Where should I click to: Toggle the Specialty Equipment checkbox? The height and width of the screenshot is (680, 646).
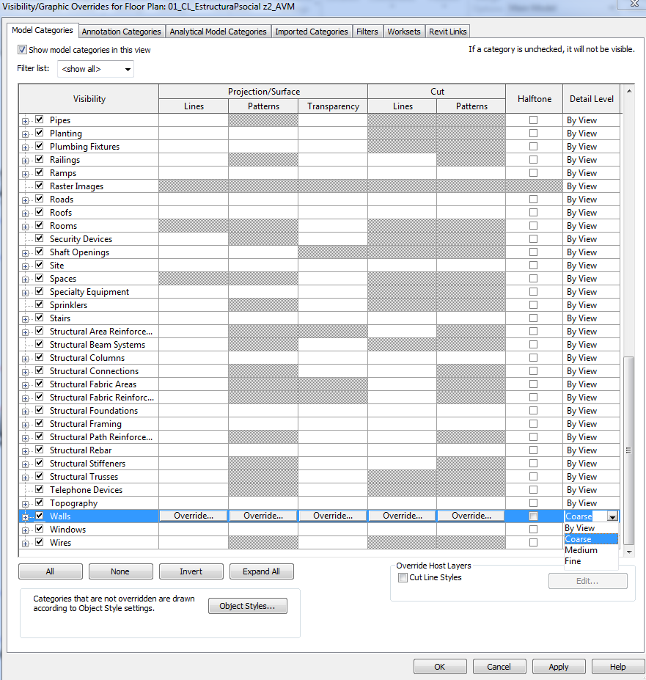(40, 291)
